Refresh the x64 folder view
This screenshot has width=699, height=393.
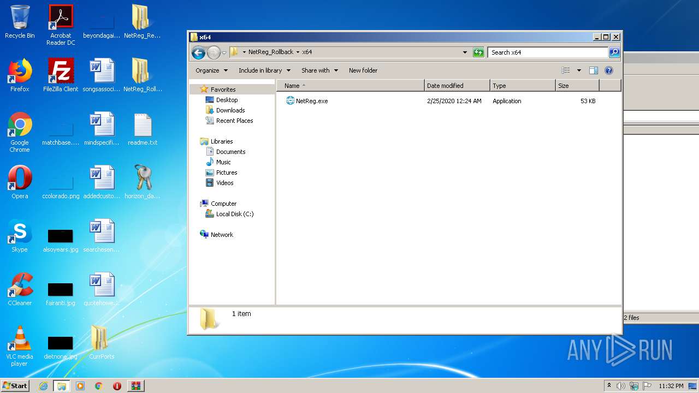point(478,52)
